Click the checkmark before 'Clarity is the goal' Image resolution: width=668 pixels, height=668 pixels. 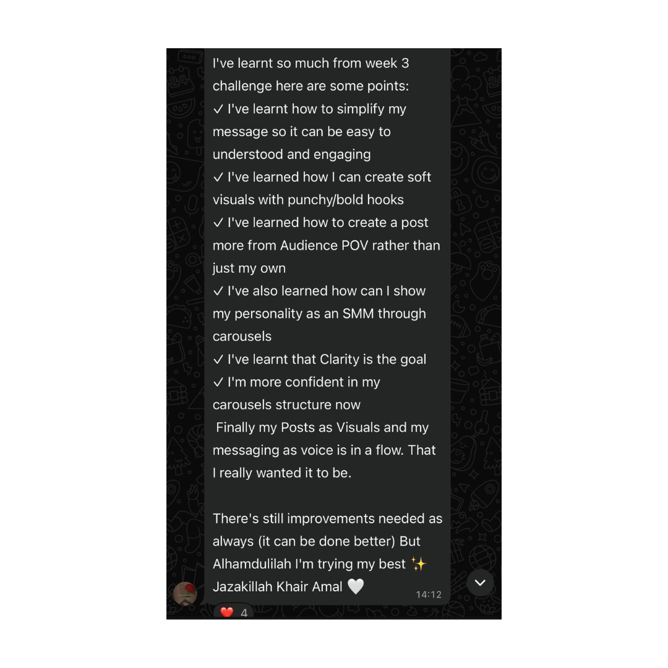click(x=218, y=359)
